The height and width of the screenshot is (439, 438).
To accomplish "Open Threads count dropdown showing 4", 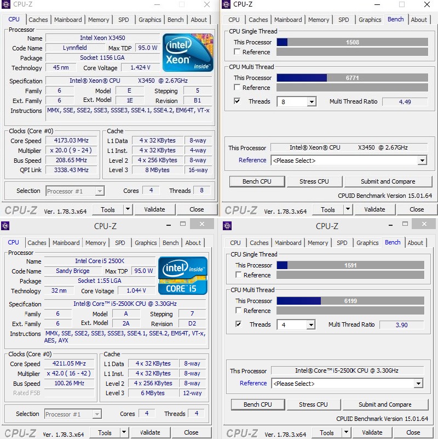I will click(296, 325).
